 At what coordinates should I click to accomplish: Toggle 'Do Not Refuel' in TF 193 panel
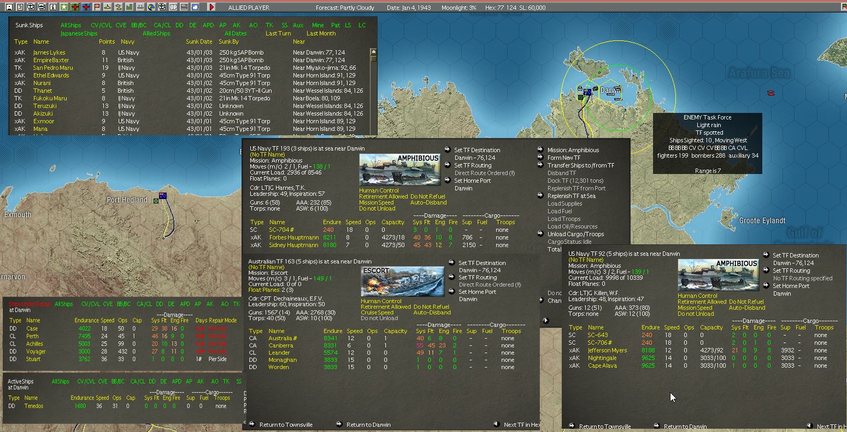[427, 196]
